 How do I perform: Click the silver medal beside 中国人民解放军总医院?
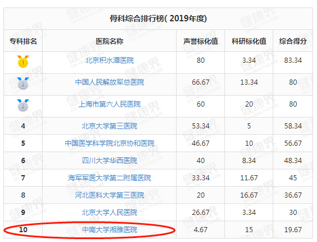23,83
